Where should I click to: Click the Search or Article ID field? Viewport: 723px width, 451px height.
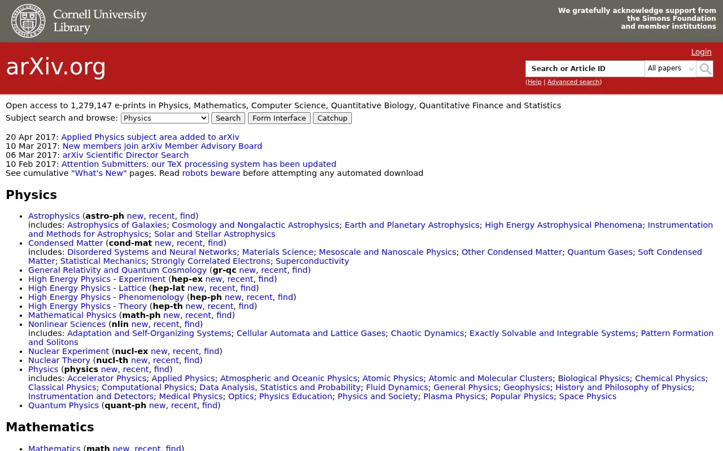pos(585,69)
